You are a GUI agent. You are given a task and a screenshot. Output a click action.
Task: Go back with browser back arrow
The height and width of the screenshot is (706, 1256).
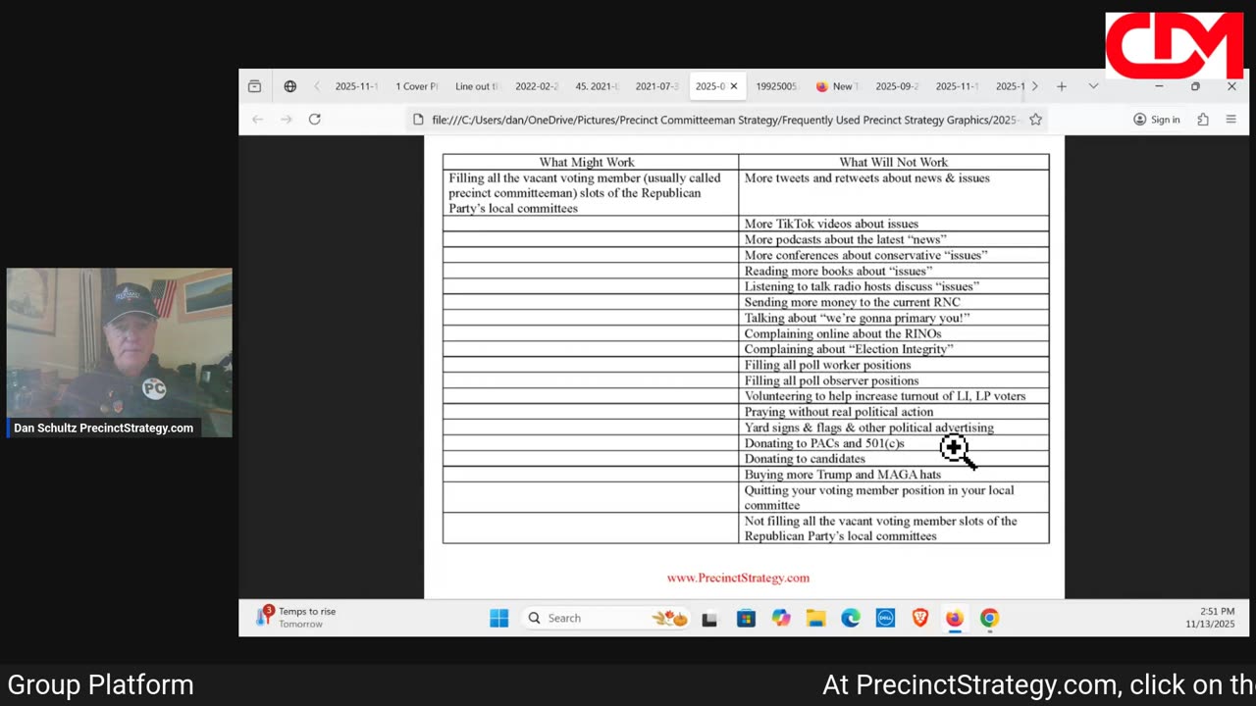click(257, 119)
